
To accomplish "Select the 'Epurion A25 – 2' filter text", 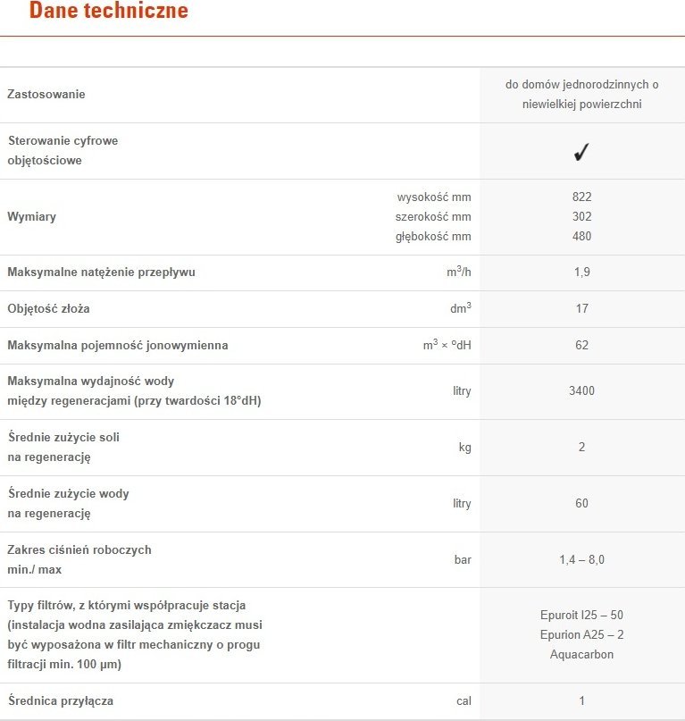I will click(581, 634).
